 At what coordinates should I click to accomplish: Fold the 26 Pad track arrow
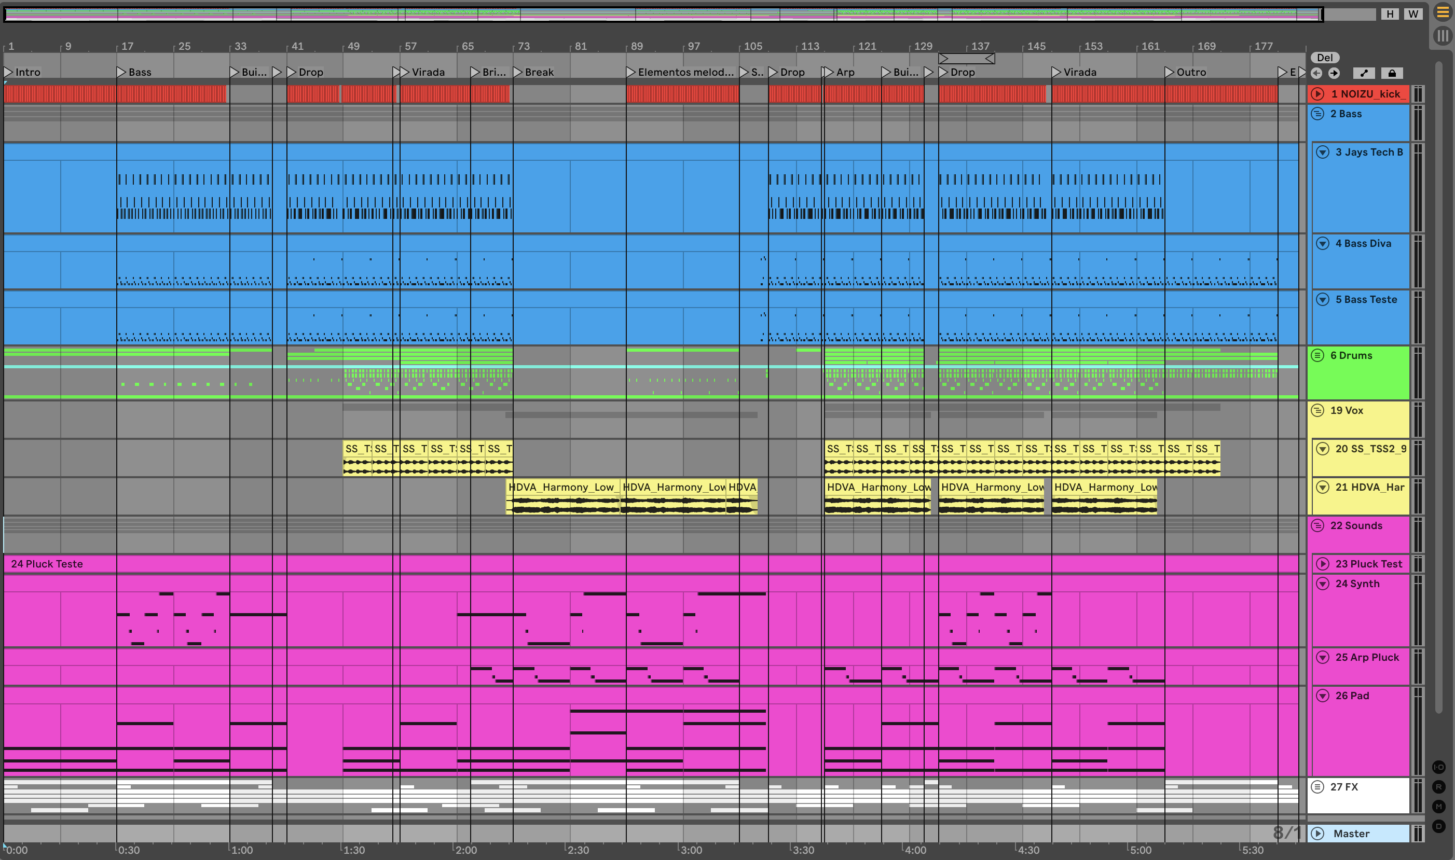click(x=1323, y=696)
